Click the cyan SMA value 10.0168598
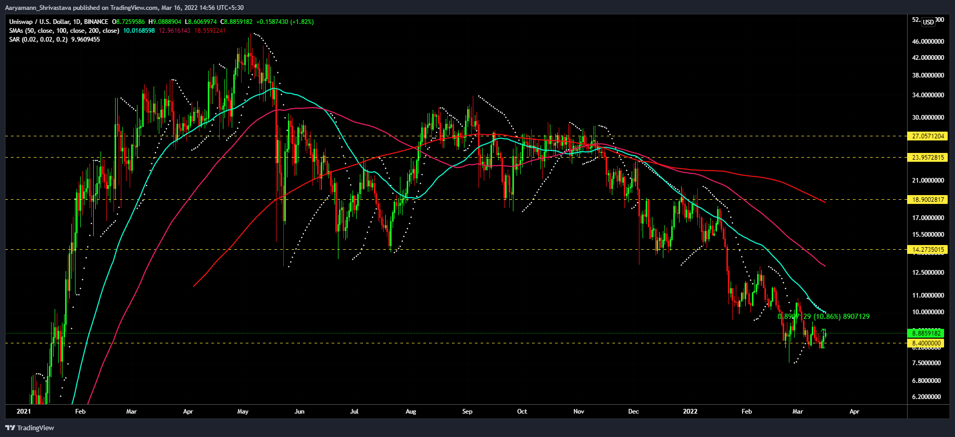Image resolution: width=955 pixels, height=437 pixels. 139,31
